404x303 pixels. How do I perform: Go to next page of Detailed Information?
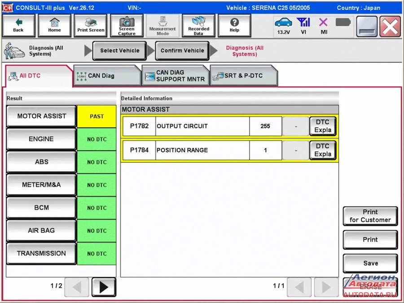(326, 287)
